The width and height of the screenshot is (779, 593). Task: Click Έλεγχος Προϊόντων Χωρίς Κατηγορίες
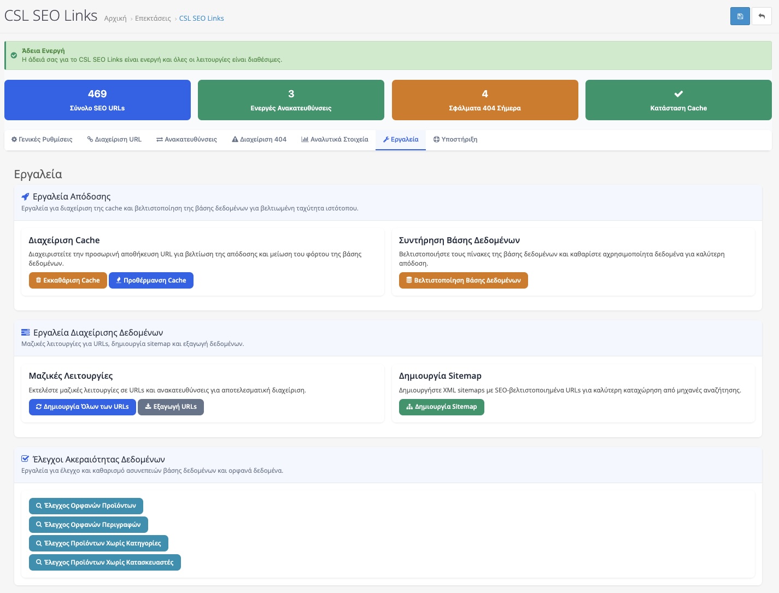[x=98, y=543]
